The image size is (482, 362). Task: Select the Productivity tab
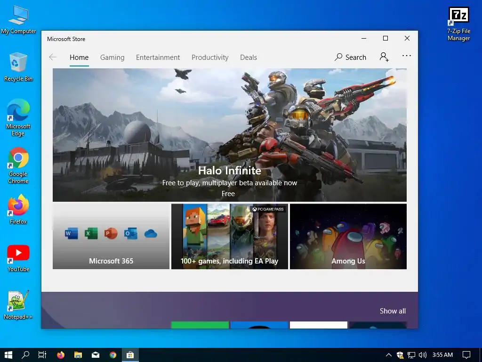(210, 57)
